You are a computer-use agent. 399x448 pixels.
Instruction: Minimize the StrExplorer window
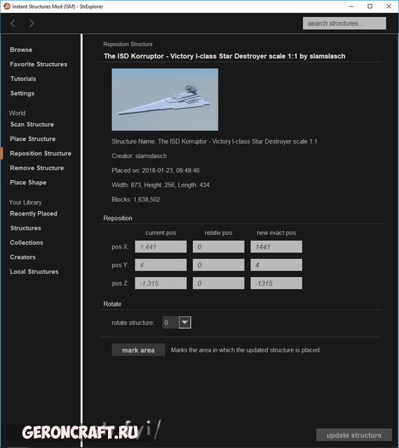coord(351,6)
